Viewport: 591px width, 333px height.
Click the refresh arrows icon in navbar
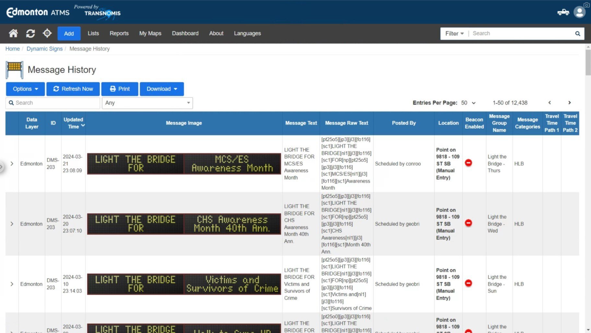coord(30,33)
